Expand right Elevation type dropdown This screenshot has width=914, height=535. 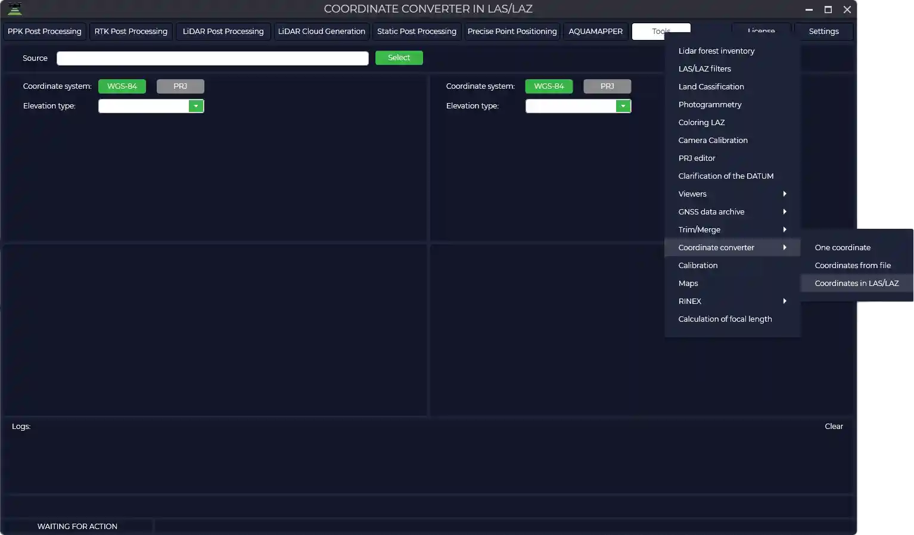[623, 106]
